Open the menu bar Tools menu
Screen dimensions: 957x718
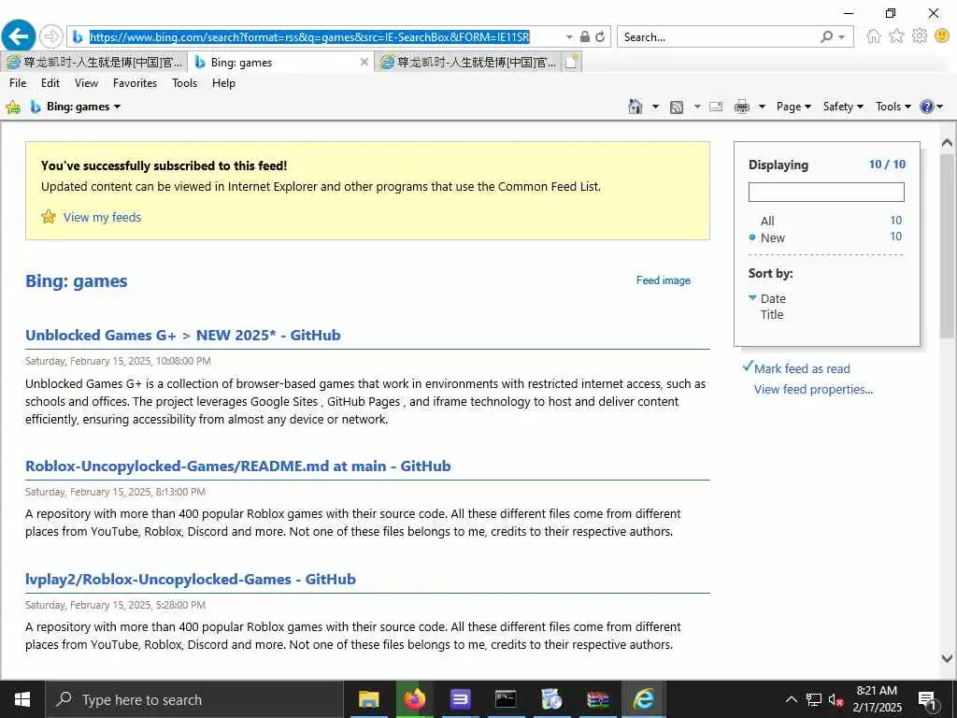[184, 83]
